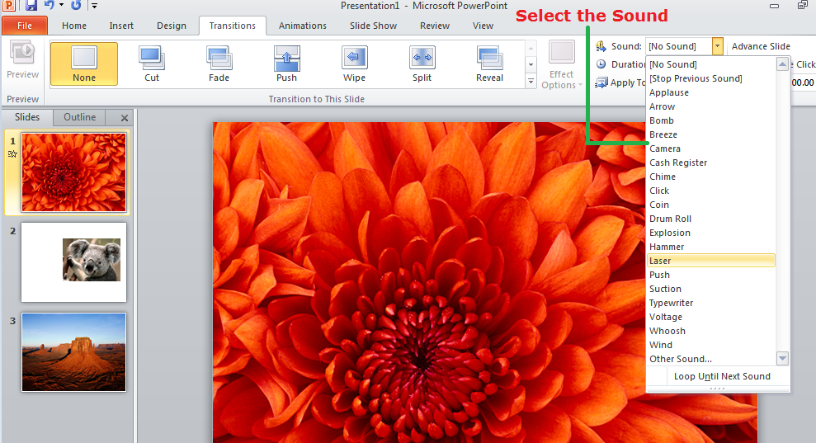Click the Sound speaker icon
This screenshot has width=816, height=443.
click(601, 46)
